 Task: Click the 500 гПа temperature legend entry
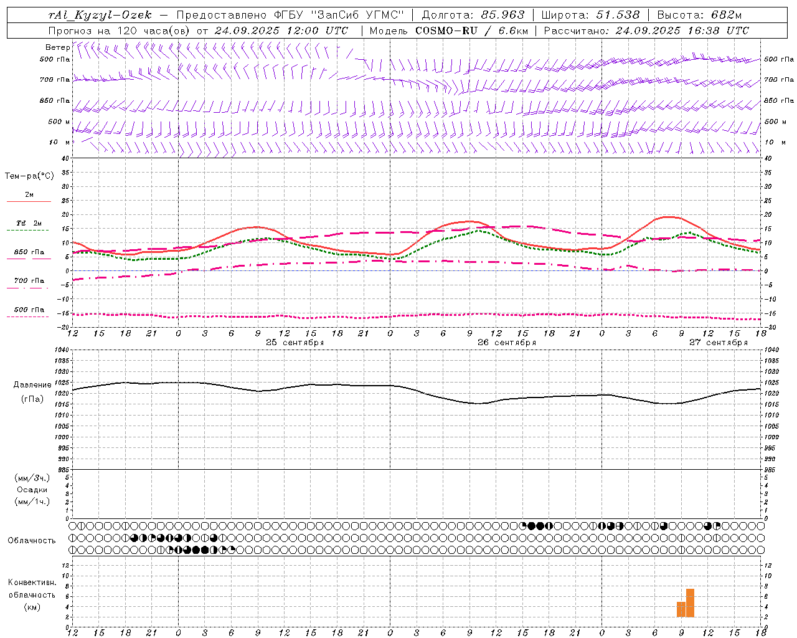29,310
